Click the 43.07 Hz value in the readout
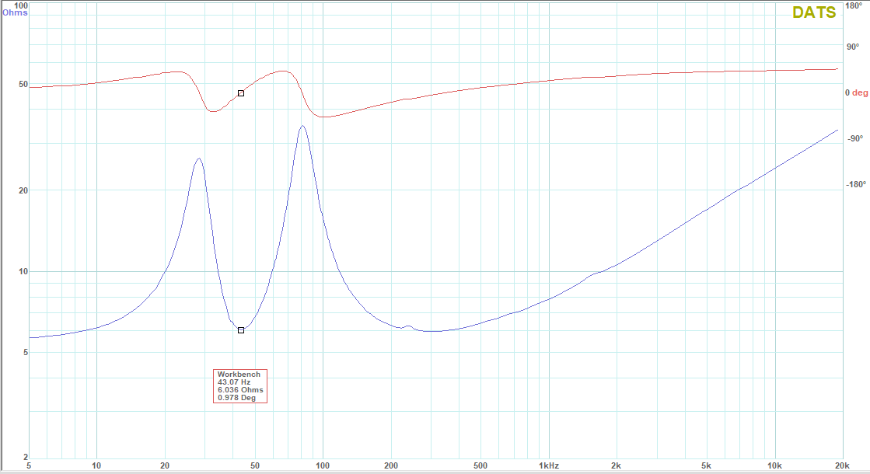 click(x=234, y=382)
